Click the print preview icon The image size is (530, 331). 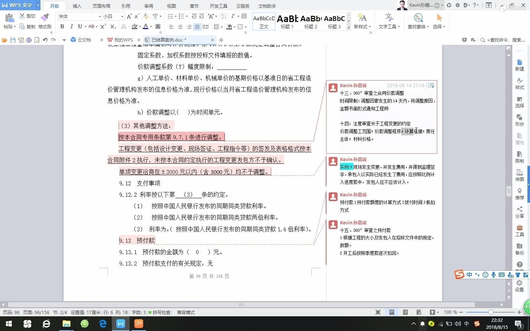click(x=37, y=40)
